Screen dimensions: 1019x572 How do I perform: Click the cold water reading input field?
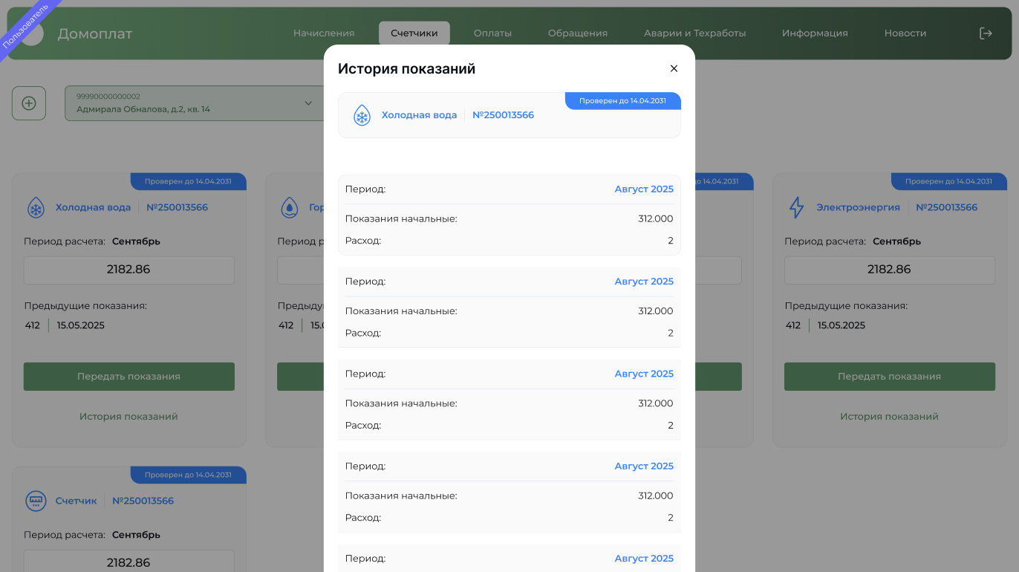[x=128, y=270]
